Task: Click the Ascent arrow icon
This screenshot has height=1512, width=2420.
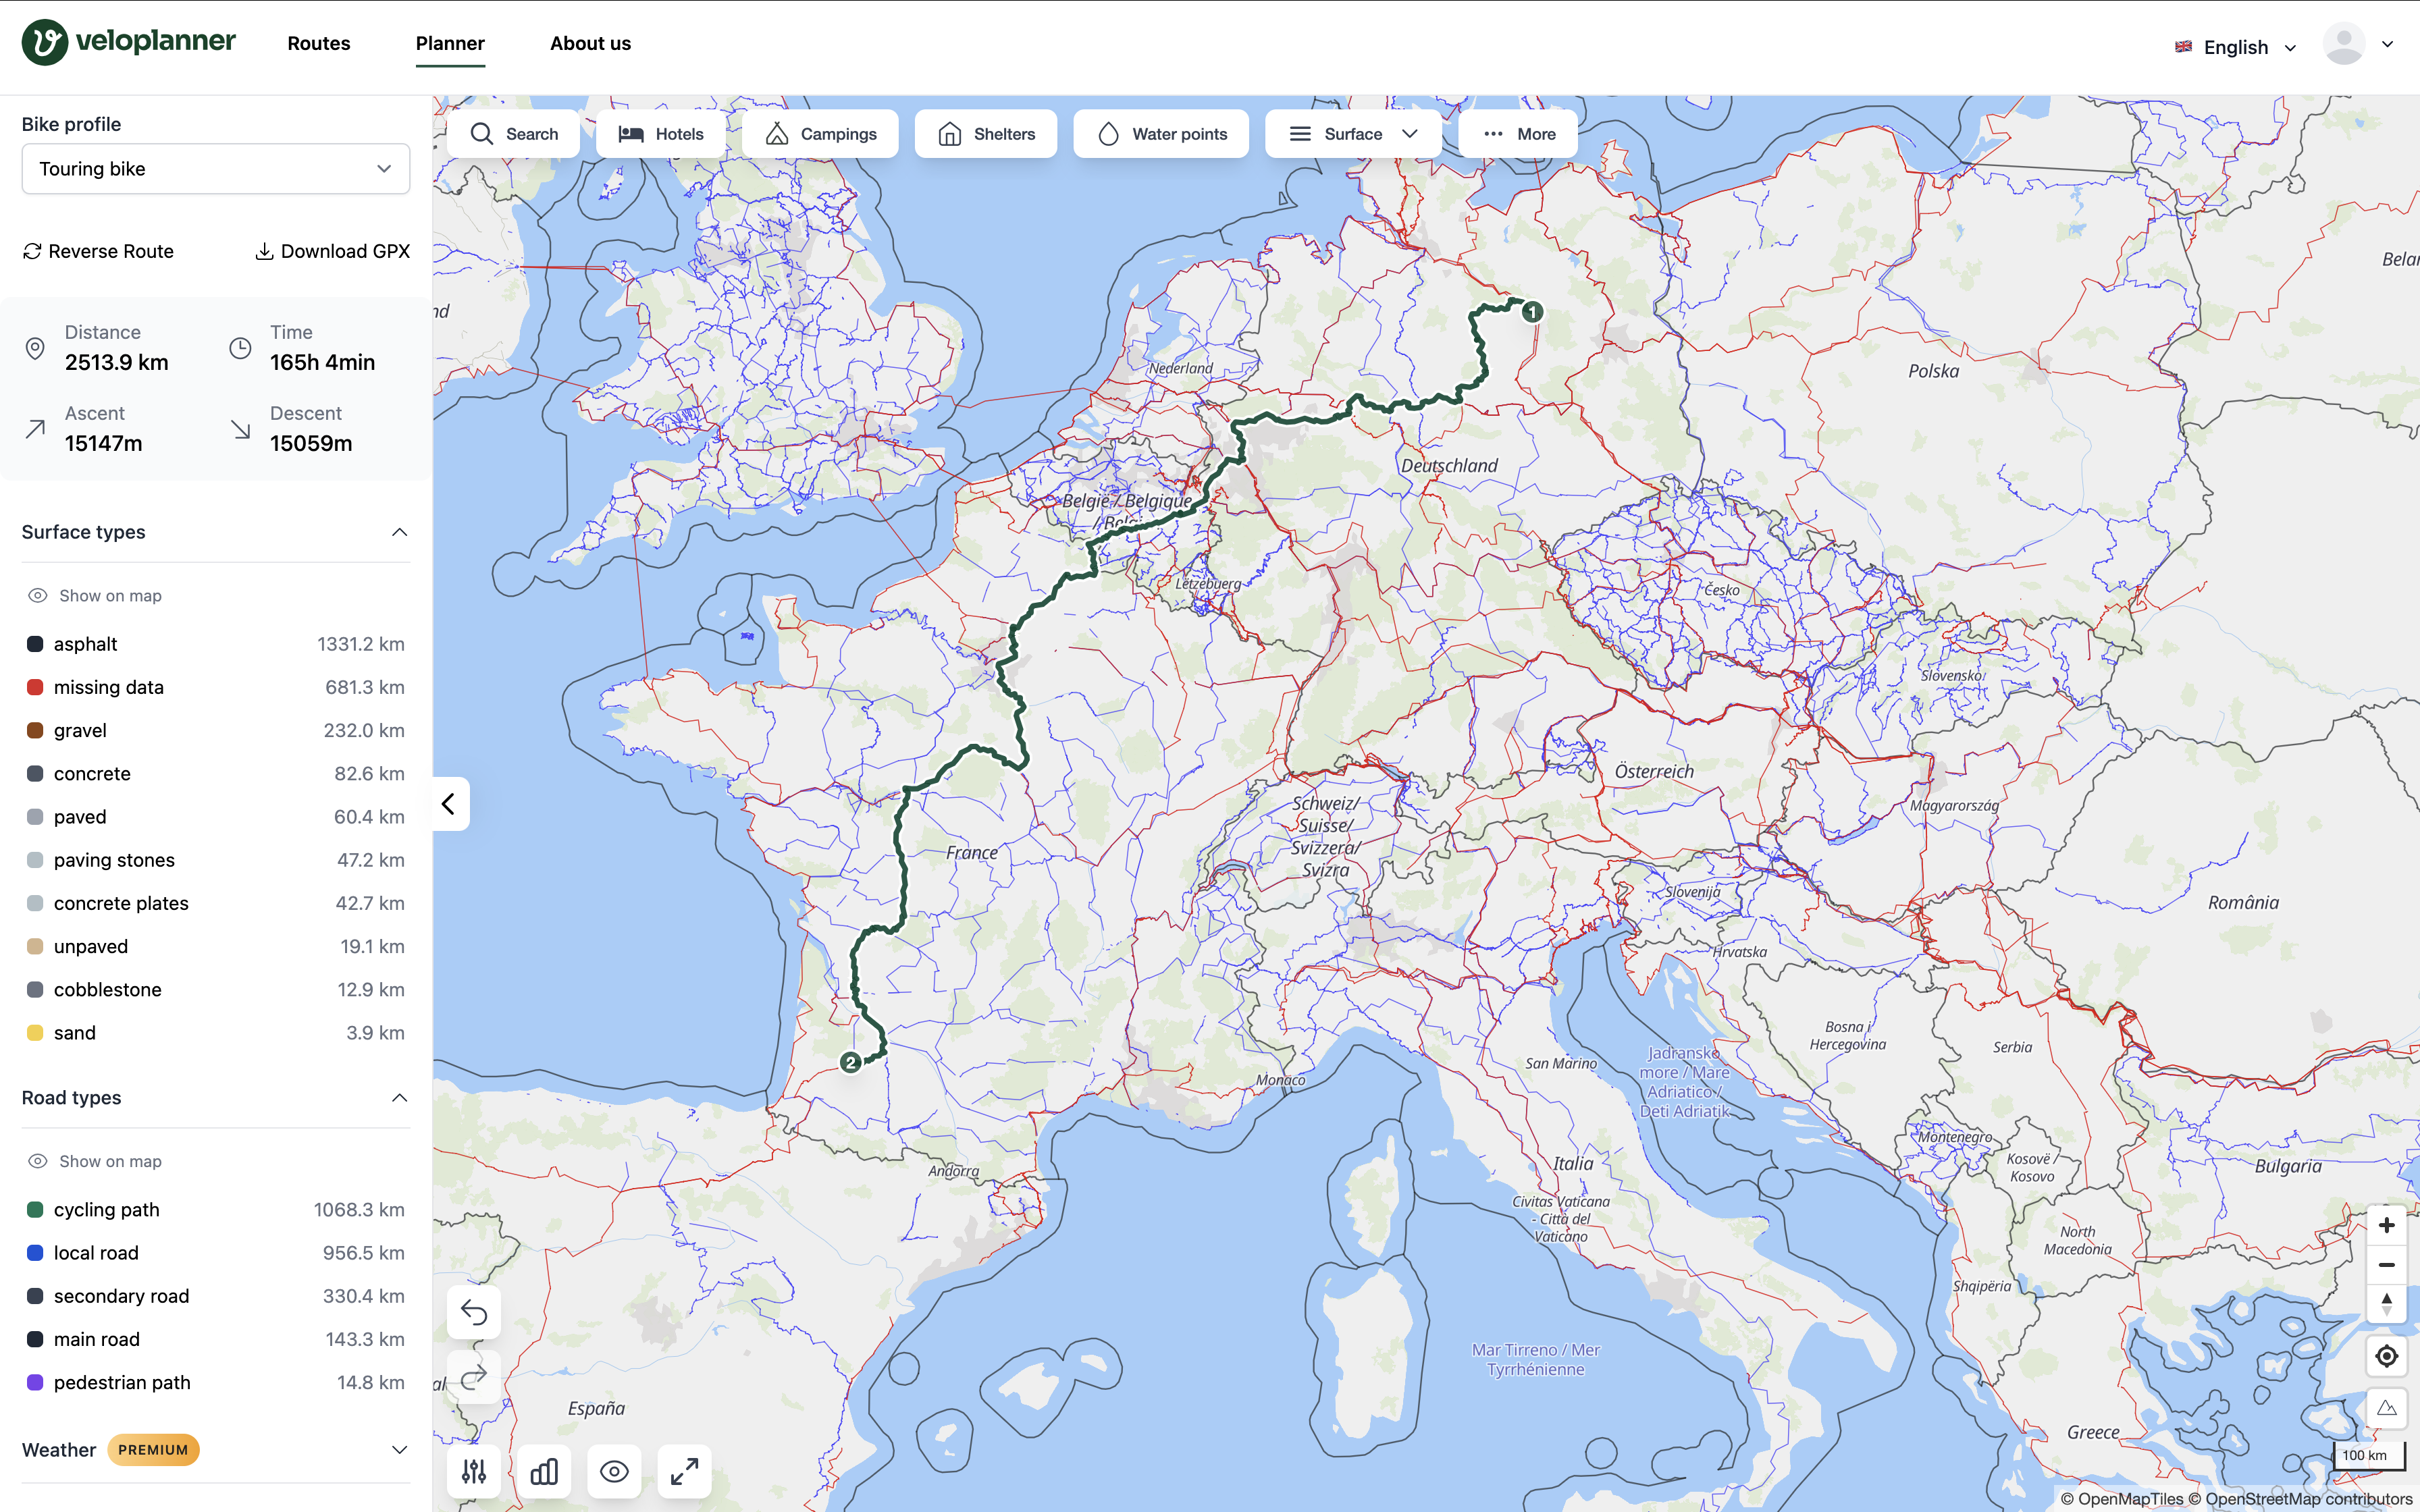Action: tap(35, 429)
